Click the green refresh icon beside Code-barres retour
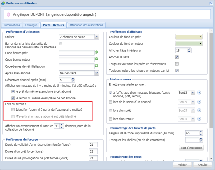 (x=96, y=59)
